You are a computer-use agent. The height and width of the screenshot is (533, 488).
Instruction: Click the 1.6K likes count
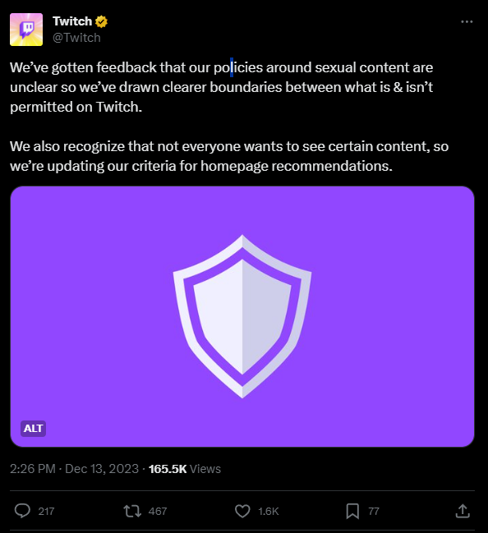click(269, 512)
